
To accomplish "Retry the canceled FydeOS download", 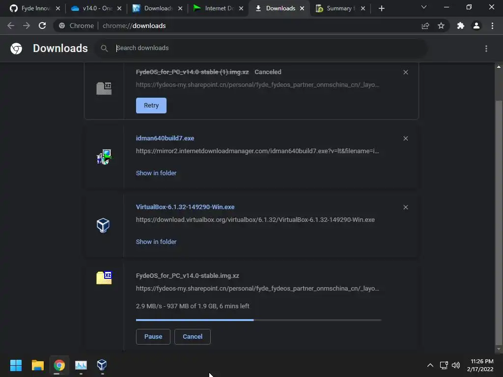I will pos(151,106).
